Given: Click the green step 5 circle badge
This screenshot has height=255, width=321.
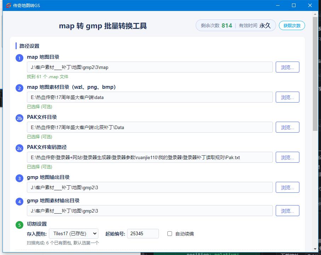Looking at the screenshot, I should tap(19, 225).
